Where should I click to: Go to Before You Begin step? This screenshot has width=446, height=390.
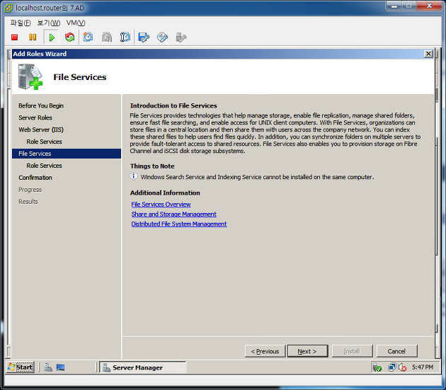point(41,105)
